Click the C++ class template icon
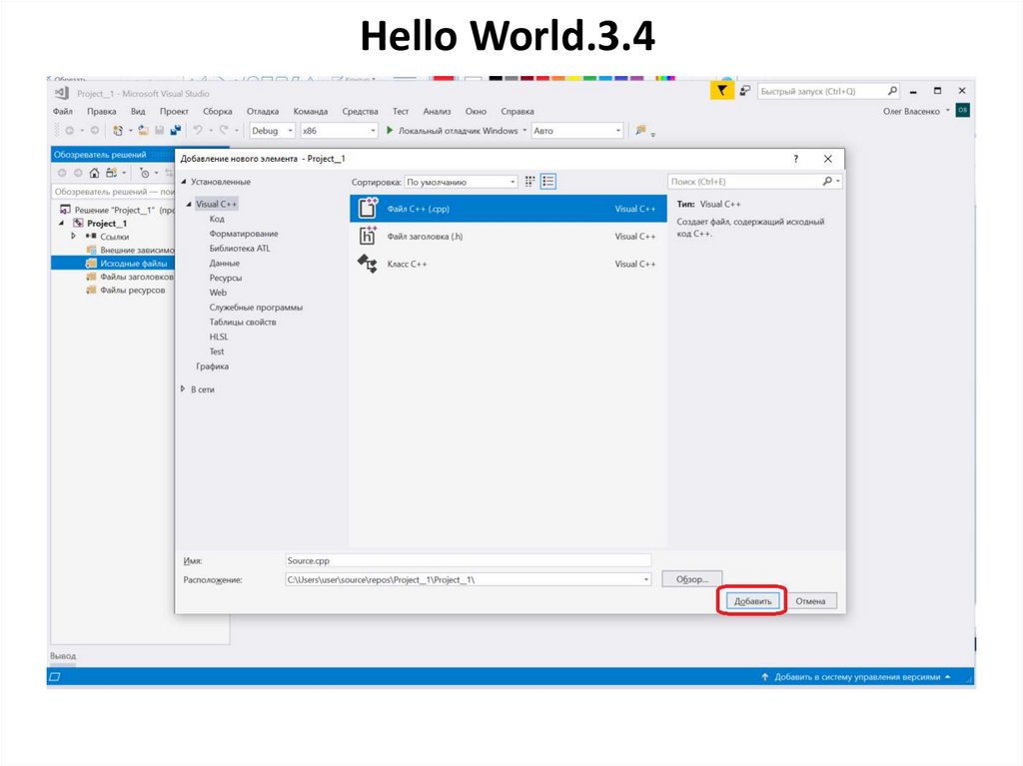The height and width of the screenshot is (766, 1023). coord(368,264)
